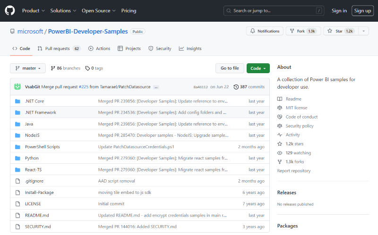
Task: Open the master branch selector
Action: [x=28, y=68]
